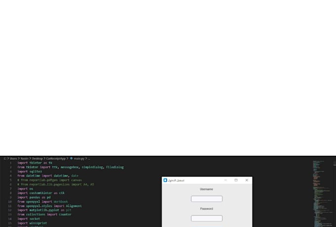The image size is (336, 227).
Task: Open the 'main.py' breadcrumb segment
Action: tap(79, 159)
